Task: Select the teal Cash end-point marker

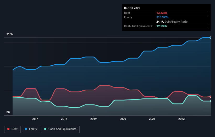Action: (x=211, y=101)
